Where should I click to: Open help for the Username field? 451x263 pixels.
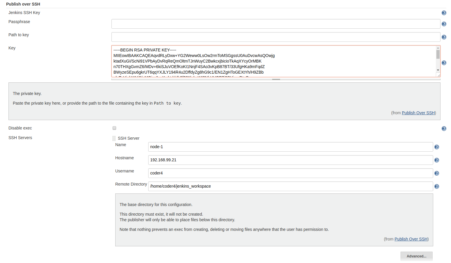(x=436, y=173)
